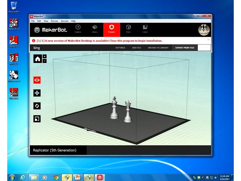Click the zoom out minus button
The width and height of the screenshot is (241, 181).
coord(45,61)
